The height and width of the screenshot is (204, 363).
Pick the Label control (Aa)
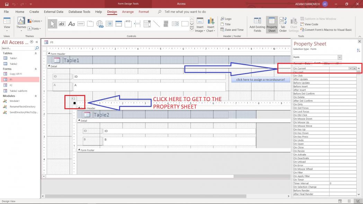point(71,24)
